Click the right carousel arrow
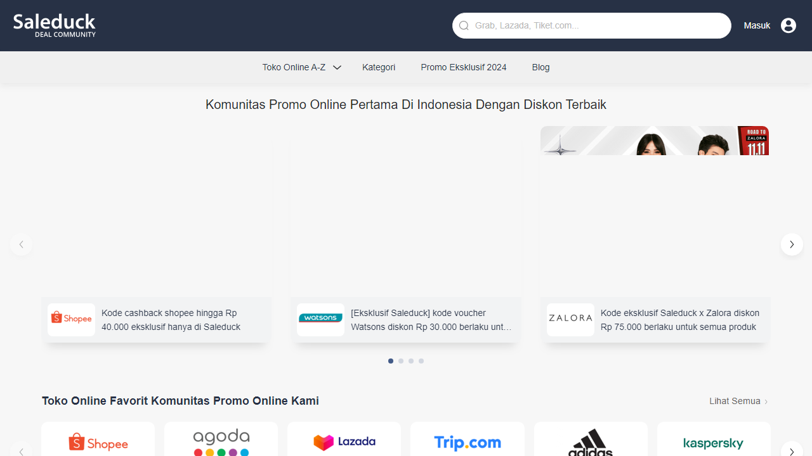 [791, 244]
